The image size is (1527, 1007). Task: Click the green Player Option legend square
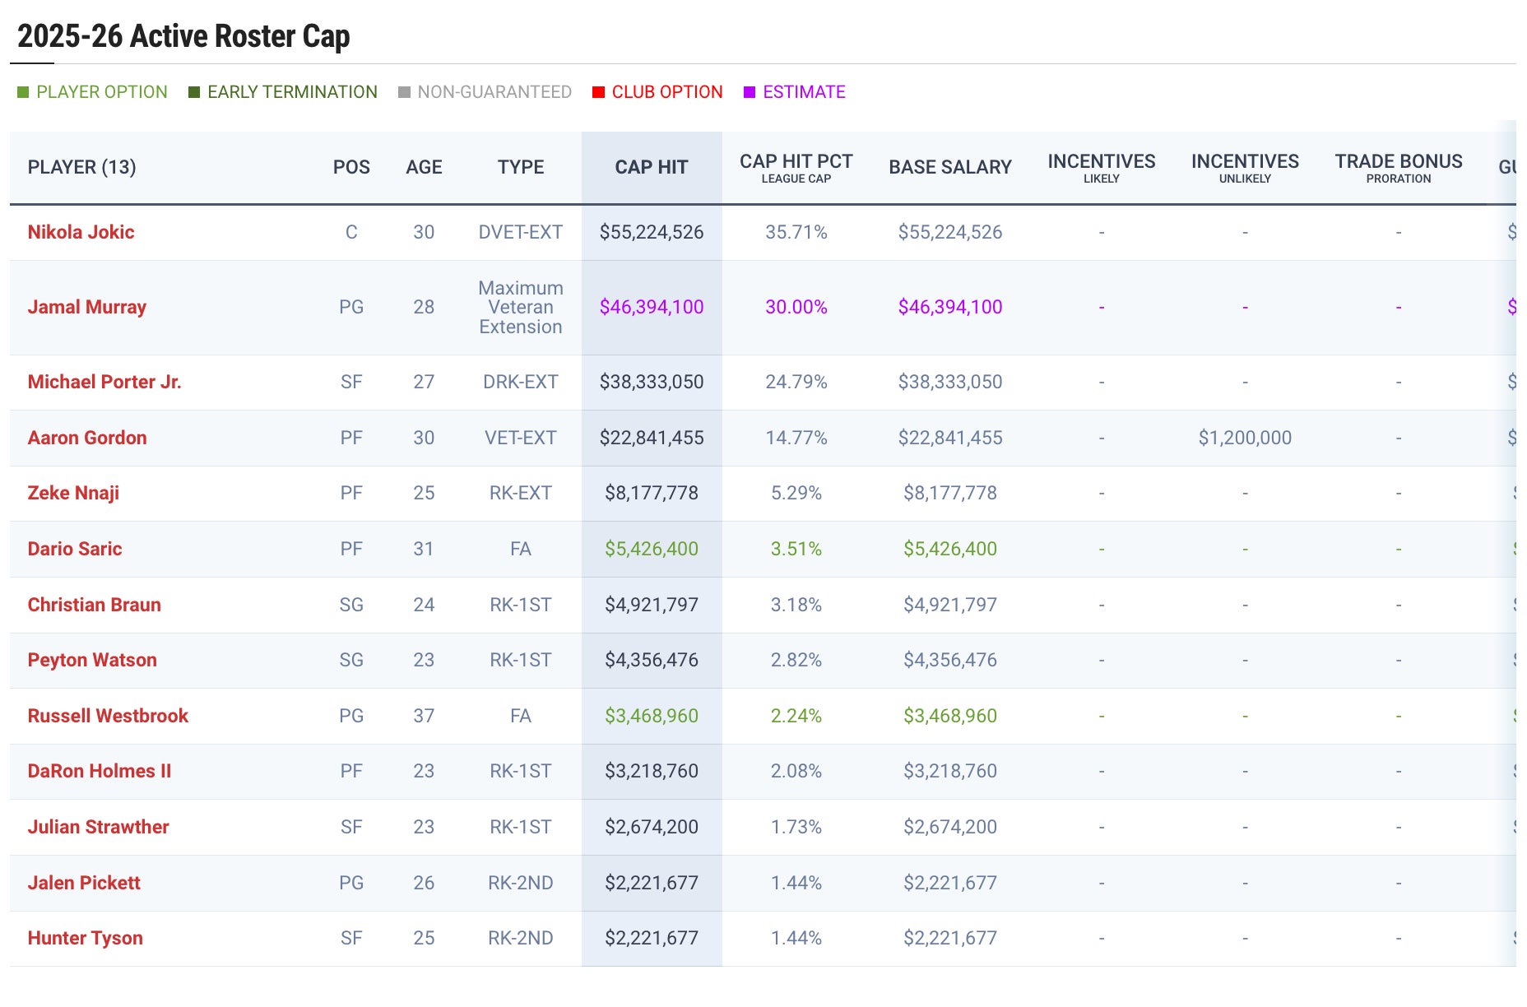pyautogui.click(x=23, y=92)
